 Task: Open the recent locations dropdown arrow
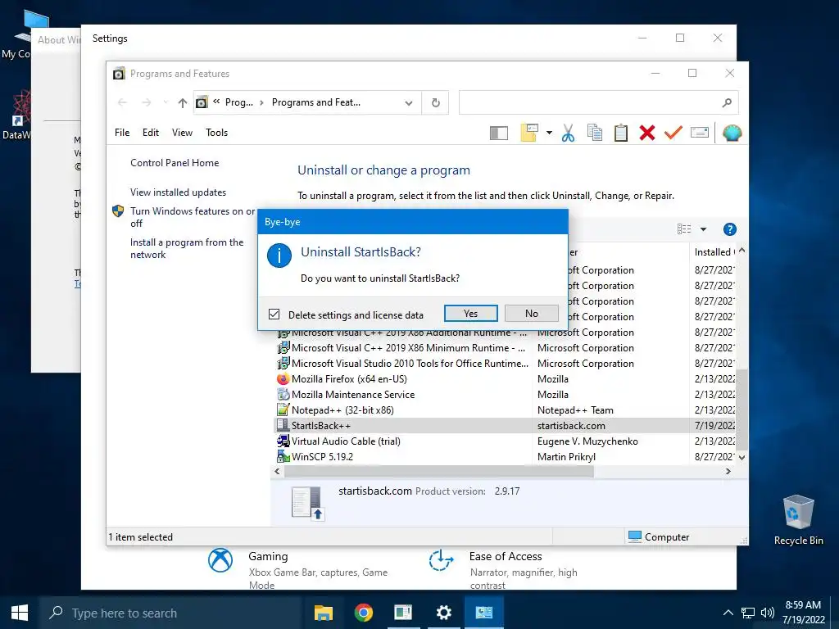(166, 102)
